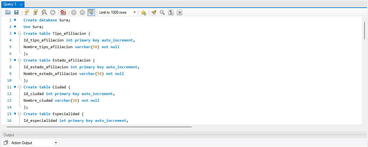
Task: Click the editor vertical scrollbar thumb
Action: [365, 30]
